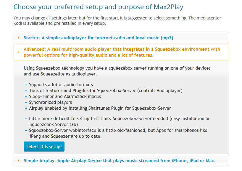Open Starter simple audioplayer section header
The height and width of the screenshot is (171, 242).
(x=98, y=38)
